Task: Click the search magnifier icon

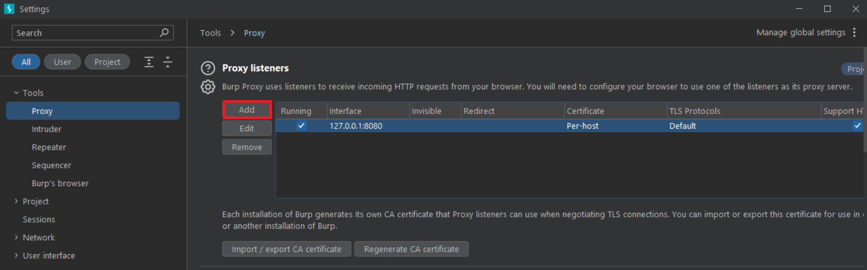Action: 164,33
